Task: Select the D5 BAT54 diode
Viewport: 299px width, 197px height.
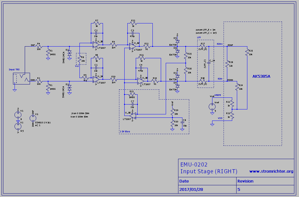Action: tap(177, 41)
